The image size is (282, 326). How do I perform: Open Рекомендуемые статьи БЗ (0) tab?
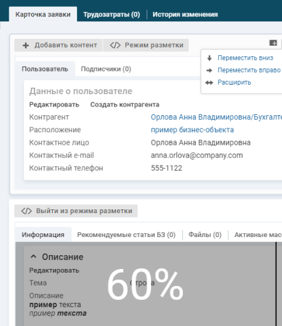(x=126, y=234)
